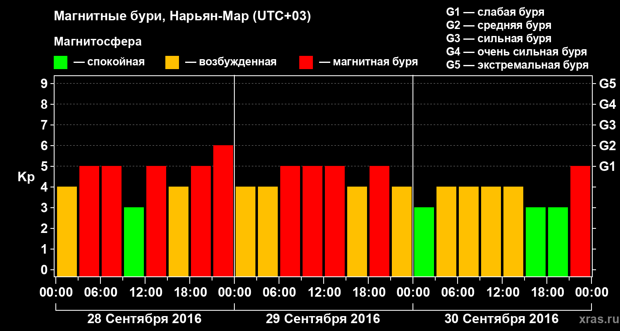Screen dimensions: 620x331
Task: Click the G2 label on the right axis
Action: tap(607, 146)
